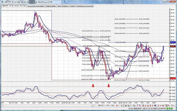
Task: Open the GBP/JPY symbol dropdown in toolbar
Action: [102, 105]
